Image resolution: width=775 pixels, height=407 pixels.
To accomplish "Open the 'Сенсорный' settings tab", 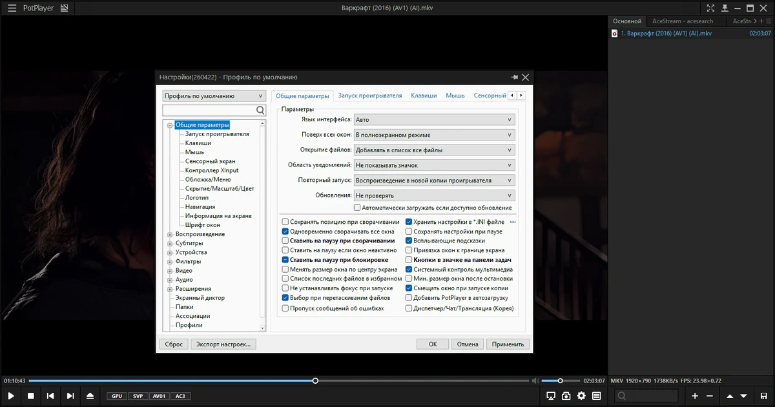I will coord(490,95).
